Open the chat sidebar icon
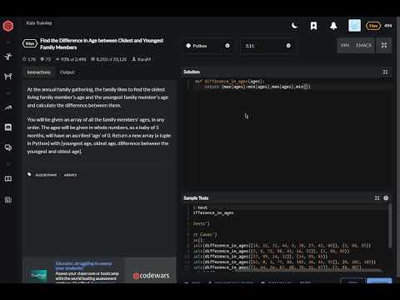The width and height of the screenshot is (400, 300). point(8,127)
